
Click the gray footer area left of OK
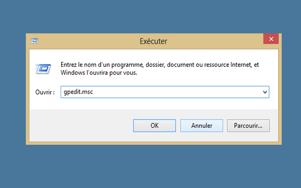click(x=80, y=125)
